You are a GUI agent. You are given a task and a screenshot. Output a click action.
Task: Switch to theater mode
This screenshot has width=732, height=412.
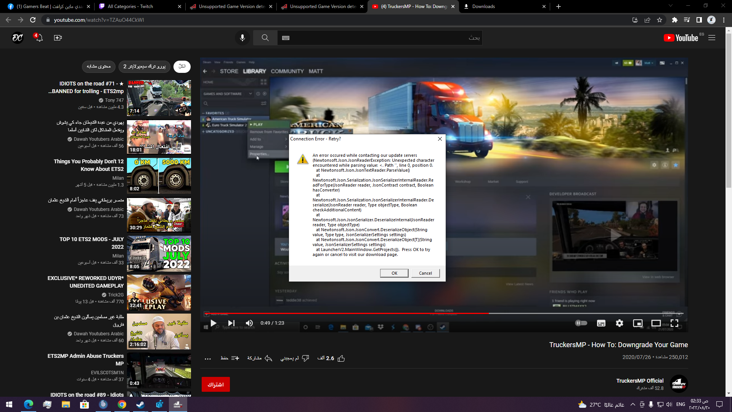(656, 323)
